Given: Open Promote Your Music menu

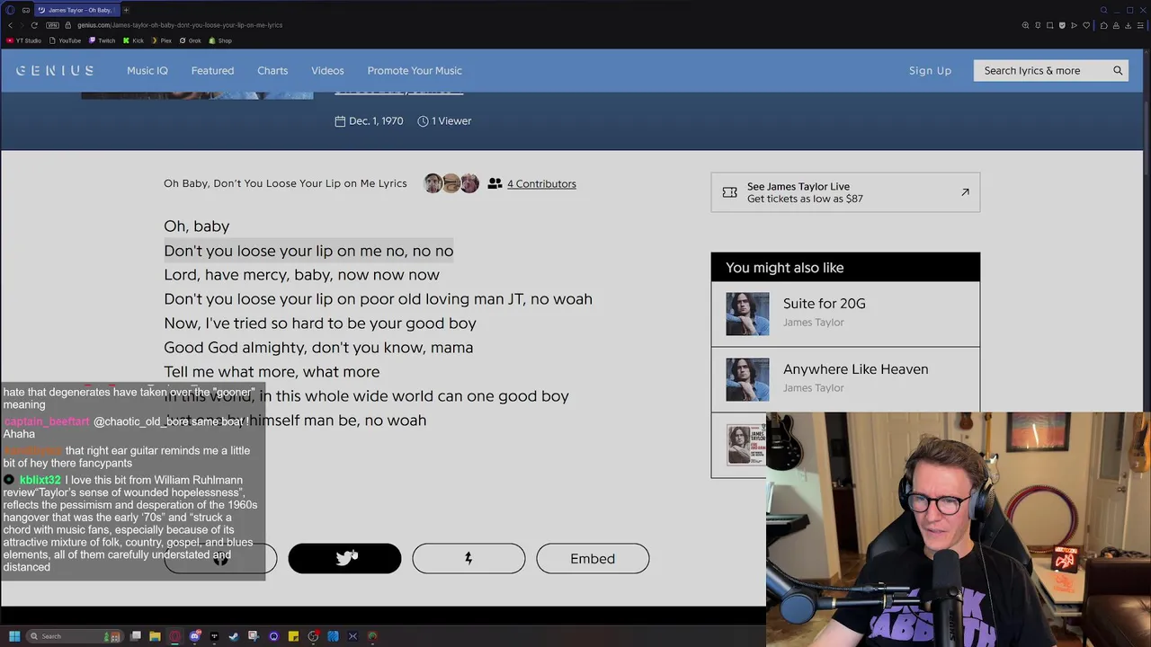Looking at the screenshot, I should point(415,70).
